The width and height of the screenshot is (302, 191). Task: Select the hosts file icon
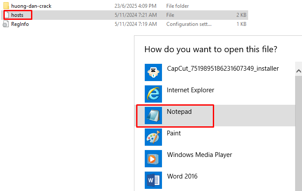[7, 15]
